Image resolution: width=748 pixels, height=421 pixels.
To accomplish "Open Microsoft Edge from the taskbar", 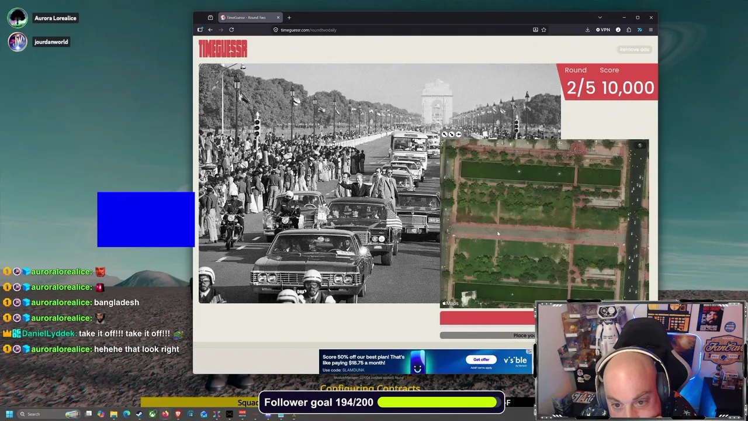I will click(127, 414).
